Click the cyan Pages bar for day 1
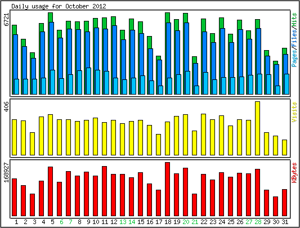Viewport: 300px width, 228px height. click(x=17, y=86)
